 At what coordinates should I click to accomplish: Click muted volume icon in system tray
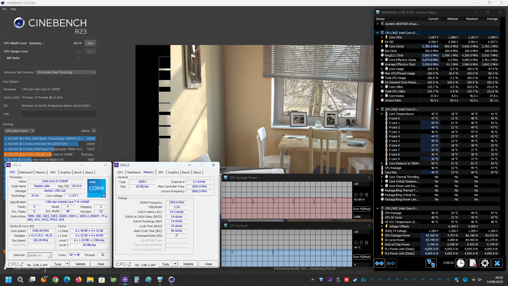click(480, 280)
